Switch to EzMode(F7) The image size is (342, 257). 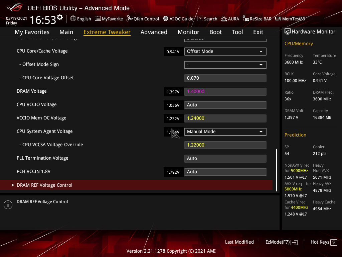coord(281,242)
